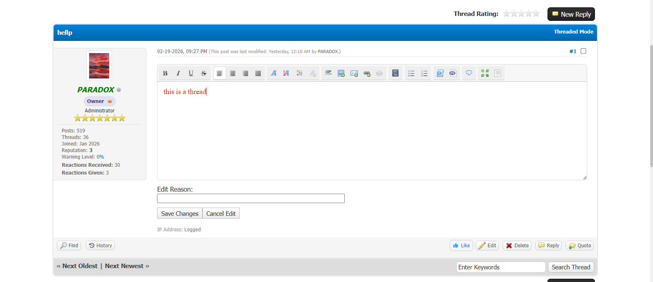653x282 pixels.
Task: Click the Edit Reason input field
Action: pos(251,199)
